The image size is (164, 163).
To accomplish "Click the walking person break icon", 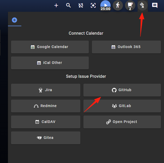I will point(118,5).
